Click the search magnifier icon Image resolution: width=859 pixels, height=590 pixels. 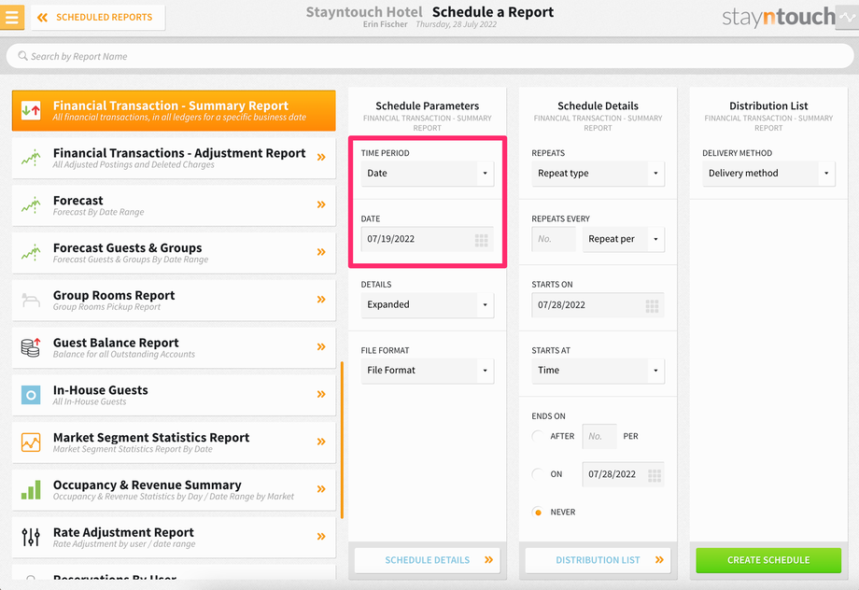click(22, 56)
